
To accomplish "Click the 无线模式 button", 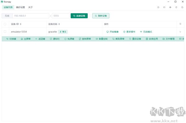I will click(146, 32).
